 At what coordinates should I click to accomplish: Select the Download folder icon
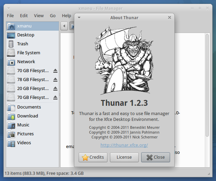tap(11, 116)
